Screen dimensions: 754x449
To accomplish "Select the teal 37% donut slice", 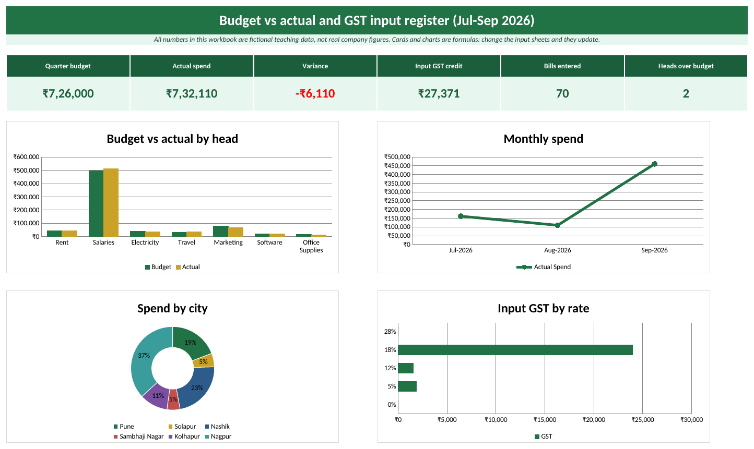I will click(145, 355).
